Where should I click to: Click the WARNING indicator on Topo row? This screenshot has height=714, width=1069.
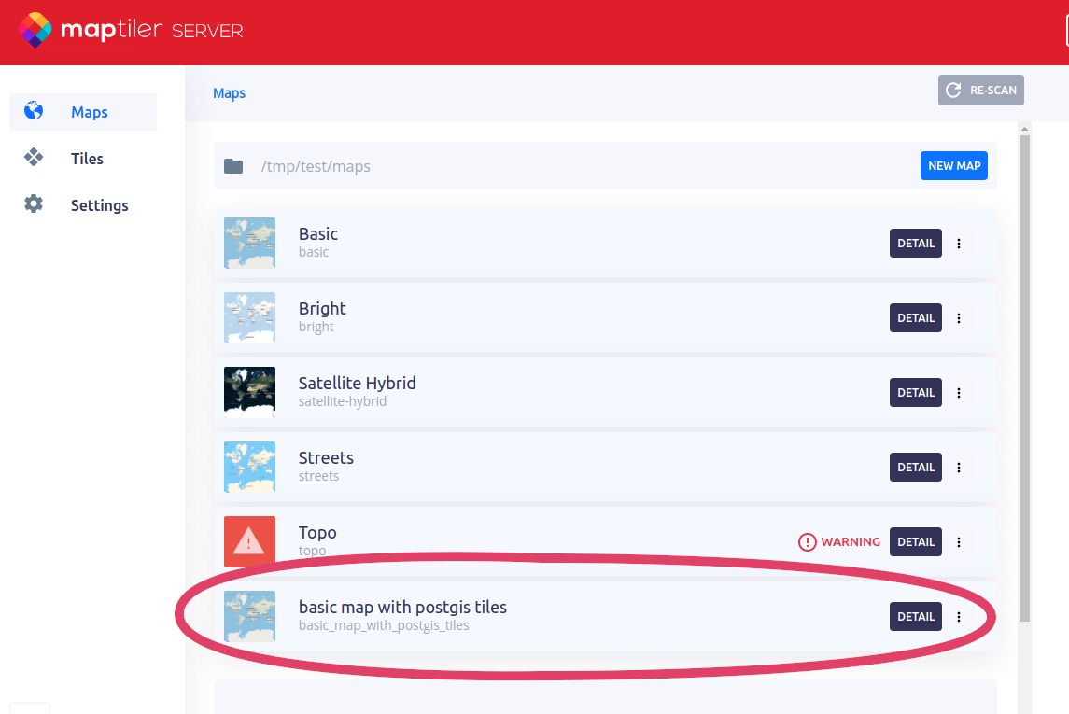(839, 541)
